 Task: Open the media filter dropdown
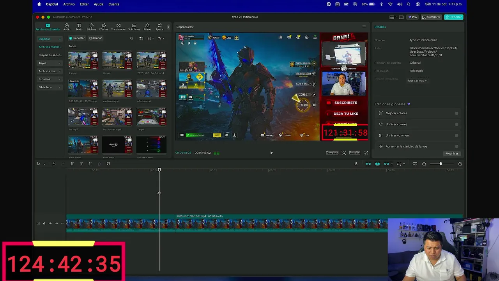[x=161, y=38]
